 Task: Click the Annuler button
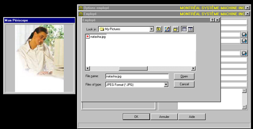[x=164, y=117]
